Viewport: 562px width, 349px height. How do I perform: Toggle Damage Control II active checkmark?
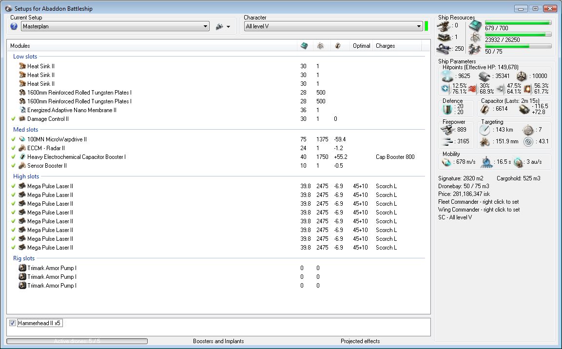click(x=13, y=118)
